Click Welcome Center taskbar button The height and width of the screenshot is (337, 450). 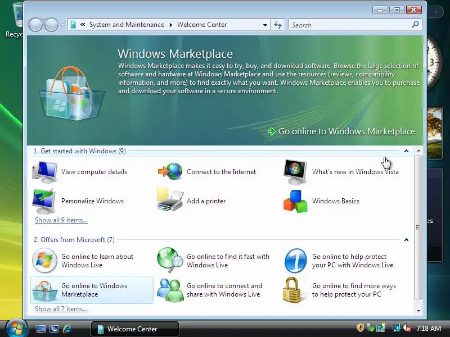point(135,329)
